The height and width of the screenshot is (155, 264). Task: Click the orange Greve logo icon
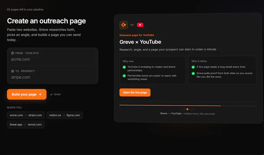click(x=123, y=25)
